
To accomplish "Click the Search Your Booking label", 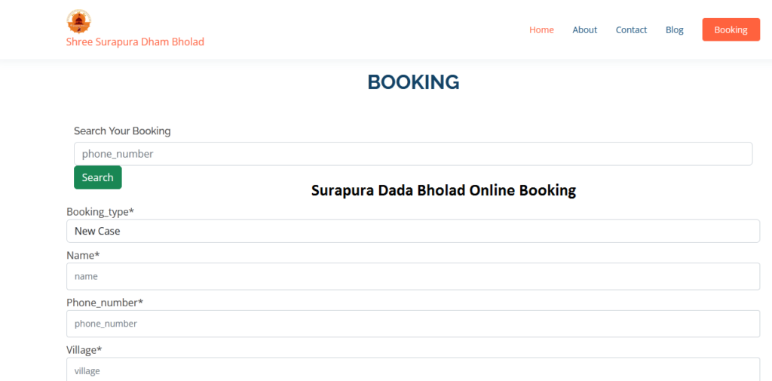I will (x=122, y=131).
